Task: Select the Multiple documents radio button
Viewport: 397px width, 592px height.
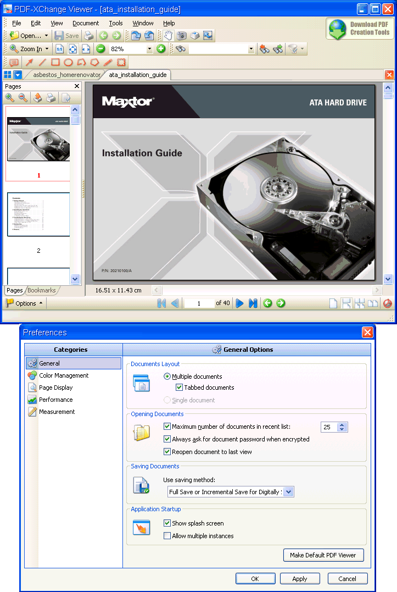Action: coord(167,377)
